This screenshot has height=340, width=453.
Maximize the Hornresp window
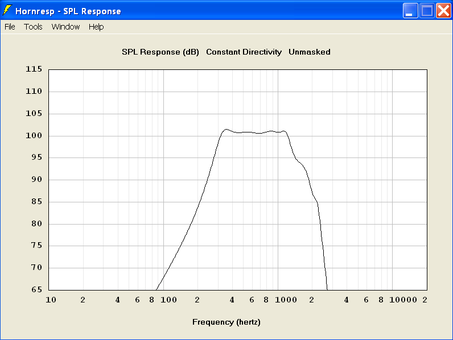(427, 11)
